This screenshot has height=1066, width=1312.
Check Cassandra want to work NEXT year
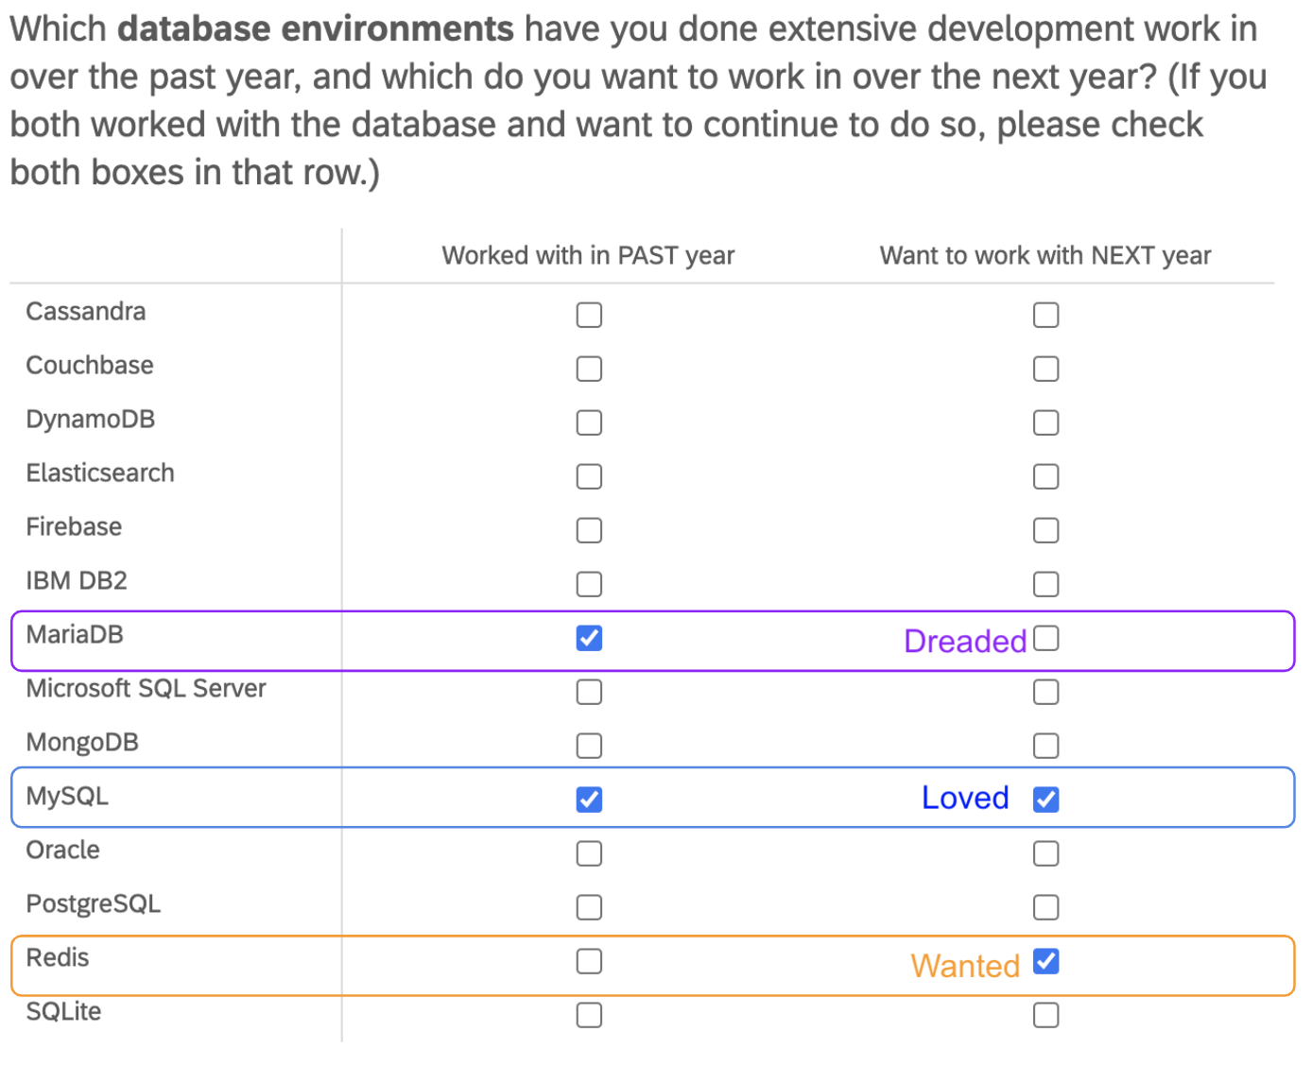pyautogui.click(x=1045, y=315)
